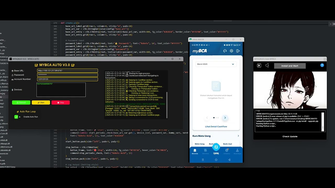
Task: Click the 'def create_ui():' line in editor
Action: click(70, 23)
